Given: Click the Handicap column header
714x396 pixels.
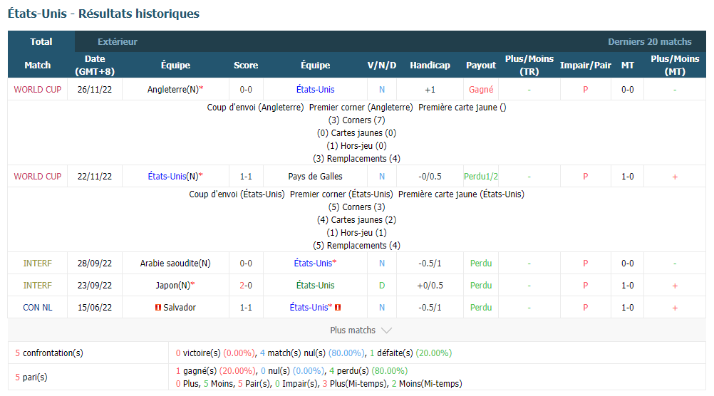Looking at the screenshot, I should point(430,65).
